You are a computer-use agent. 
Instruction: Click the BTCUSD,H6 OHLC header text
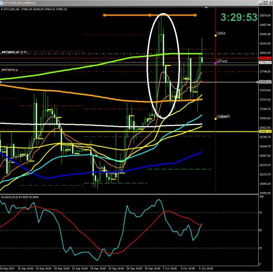click(35, 10)
